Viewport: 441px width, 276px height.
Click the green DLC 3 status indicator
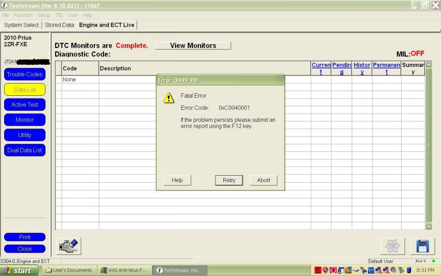coord(433,261)
